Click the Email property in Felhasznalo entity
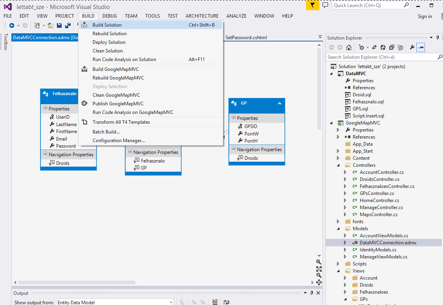The image size is (443, 305). (x=61, y=139)
